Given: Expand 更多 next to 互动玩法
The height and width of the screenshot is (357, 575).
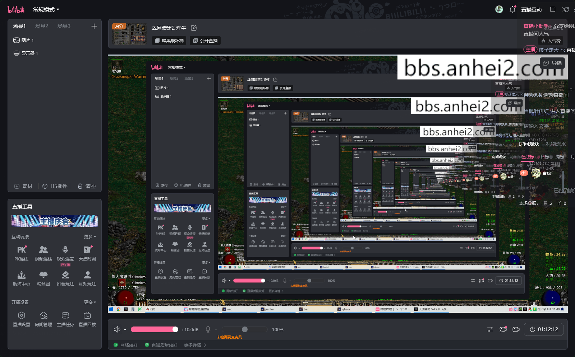Looking at the screenshot, I should click(x=90, y=237).
